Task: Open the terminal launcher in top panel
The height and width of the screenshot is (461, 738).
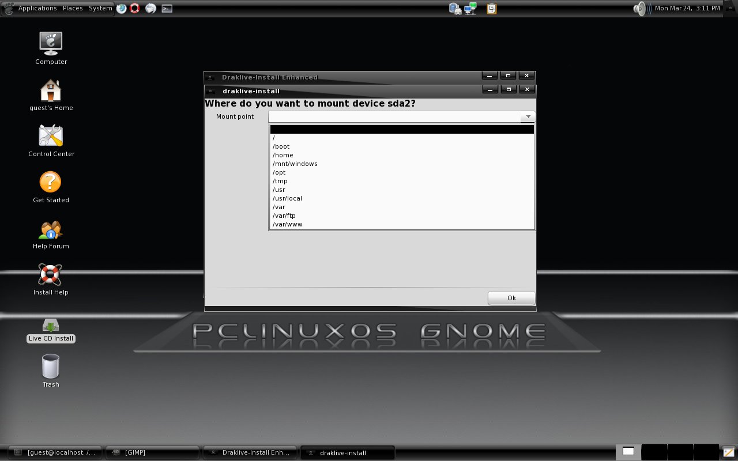Action: pyautogui.click(x=167, y=9)
